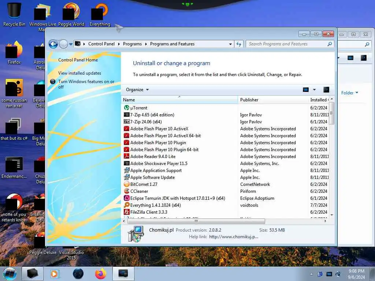Click the horizontal scrollbar thumb of the list

pos(196,221)
